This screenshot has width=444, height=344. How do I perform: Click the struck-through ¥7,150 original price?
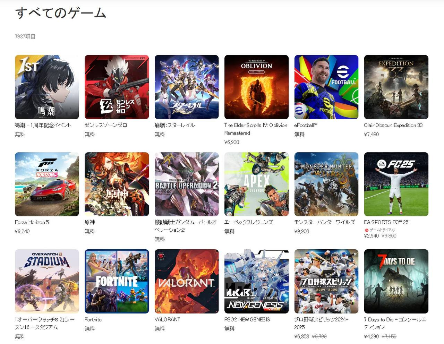point(389,336)
